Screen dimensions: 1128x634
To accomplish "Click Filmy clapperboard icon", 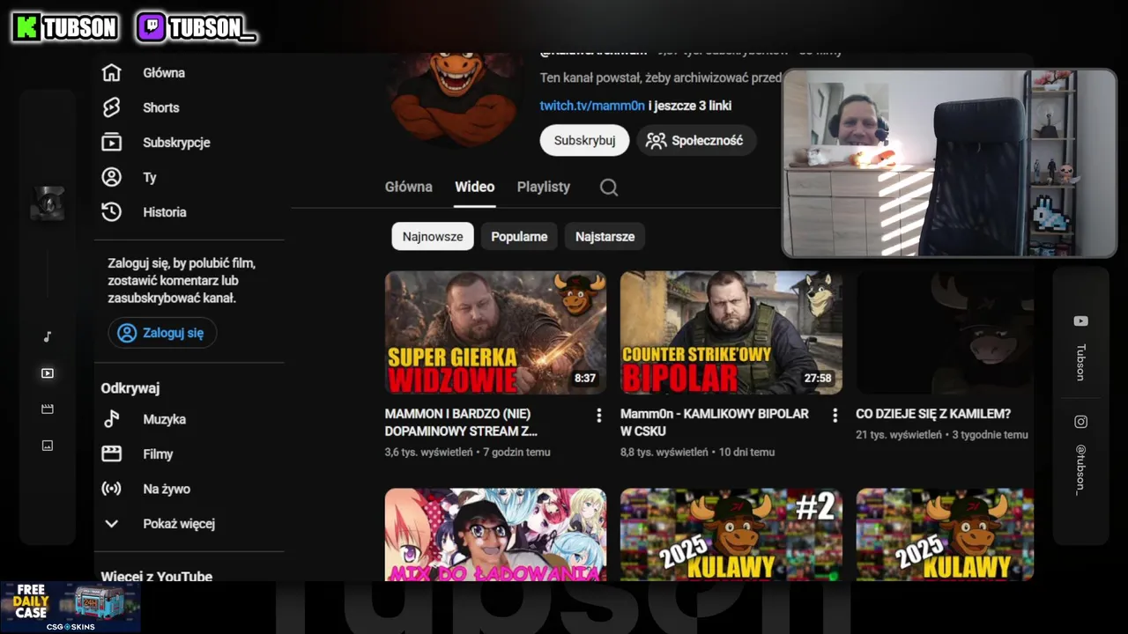I will tap(111, 454).
